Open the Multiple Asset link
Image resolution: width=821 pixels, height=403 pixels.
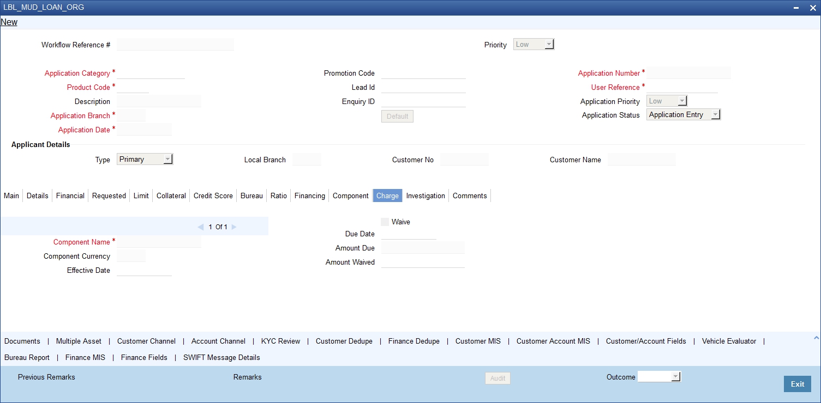pyautogui.click(x=79, y=341)
